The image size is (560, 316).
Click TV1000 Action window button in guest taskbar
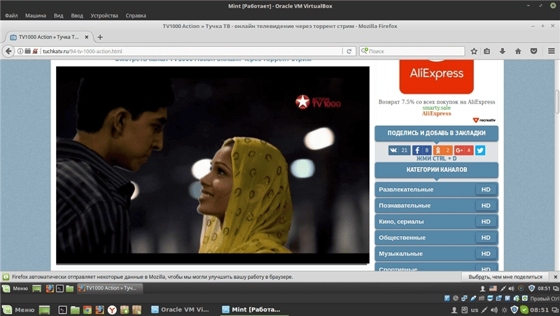pos(110,288)
